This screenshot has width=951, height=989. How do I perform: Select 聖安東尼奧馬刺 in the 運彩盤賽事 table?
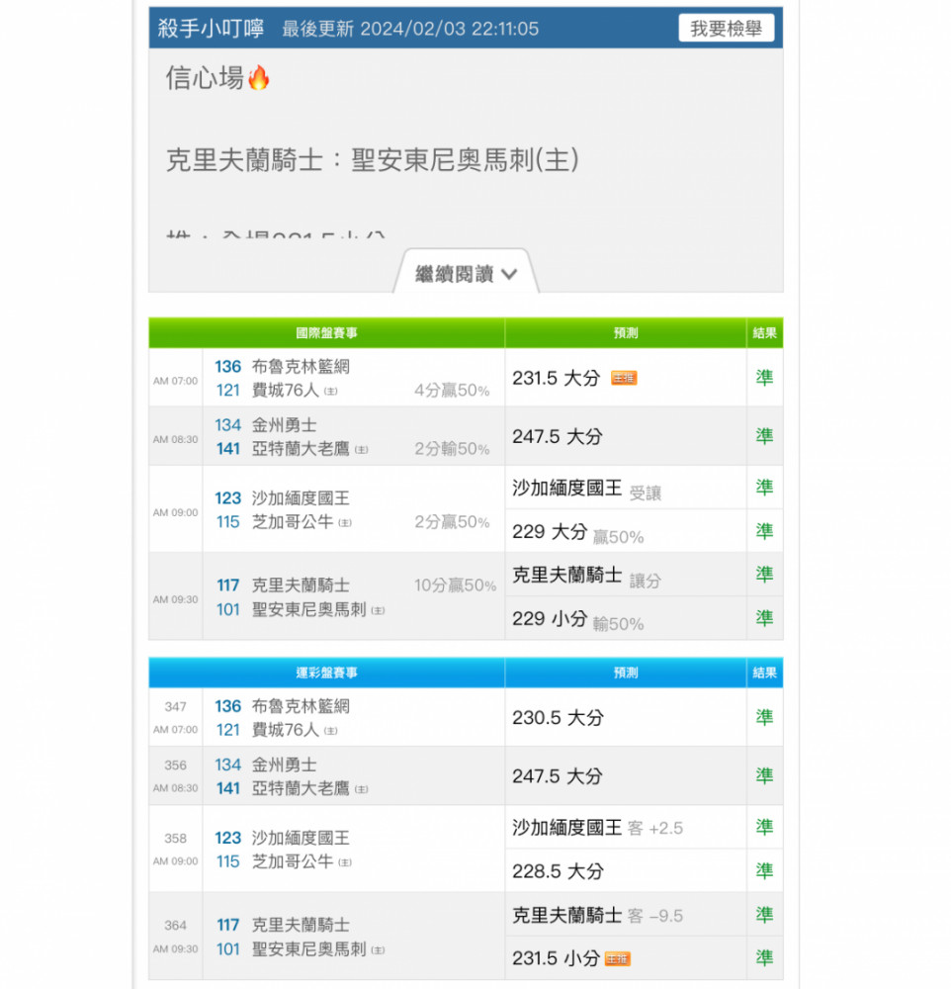coord(309,949)
